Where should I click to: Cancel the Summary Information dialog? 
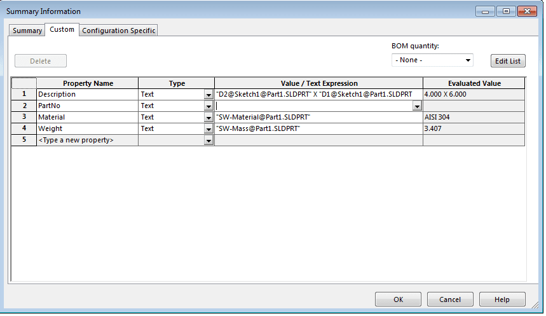tap(450, 299)
